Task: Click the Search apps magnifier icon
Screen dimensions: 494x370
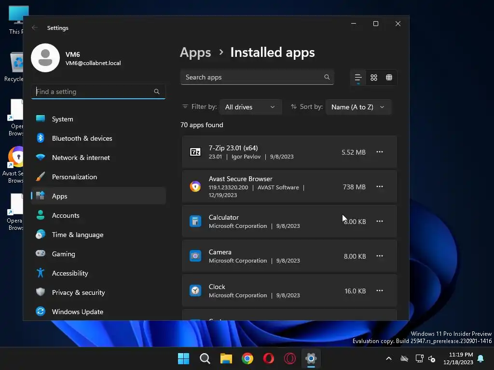Action: coord(327,77)
